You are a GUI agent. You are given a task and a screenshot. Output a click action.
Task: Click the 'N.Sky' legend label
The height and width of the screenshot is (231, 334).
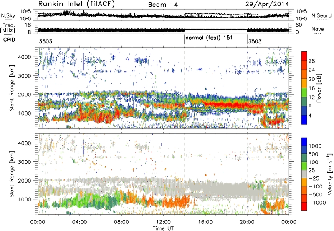[x=8, y=15]
